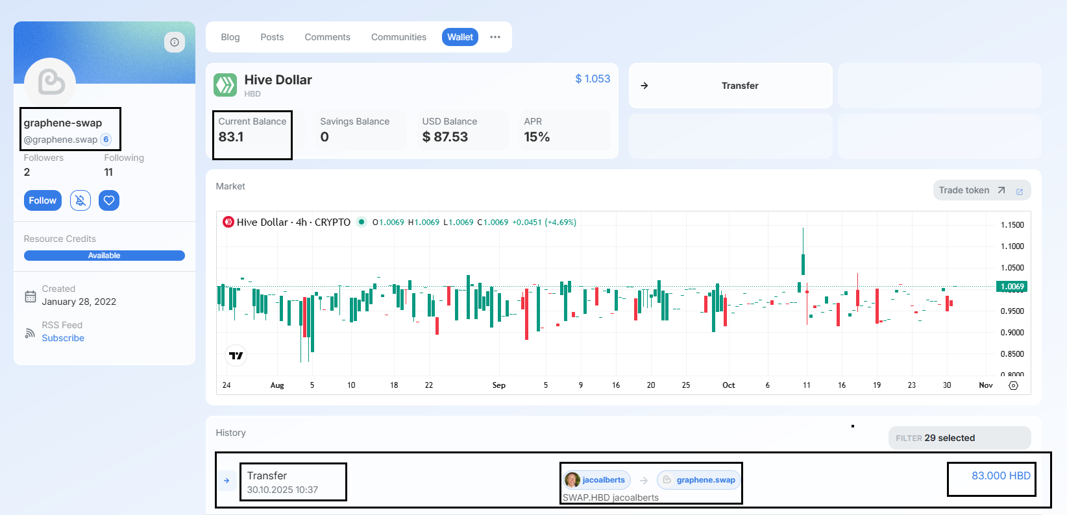Image resolution: width=1067 pixels, height=515 pixels.
Task: Click the Transfer action button
Action: click(x=731, y=86)
